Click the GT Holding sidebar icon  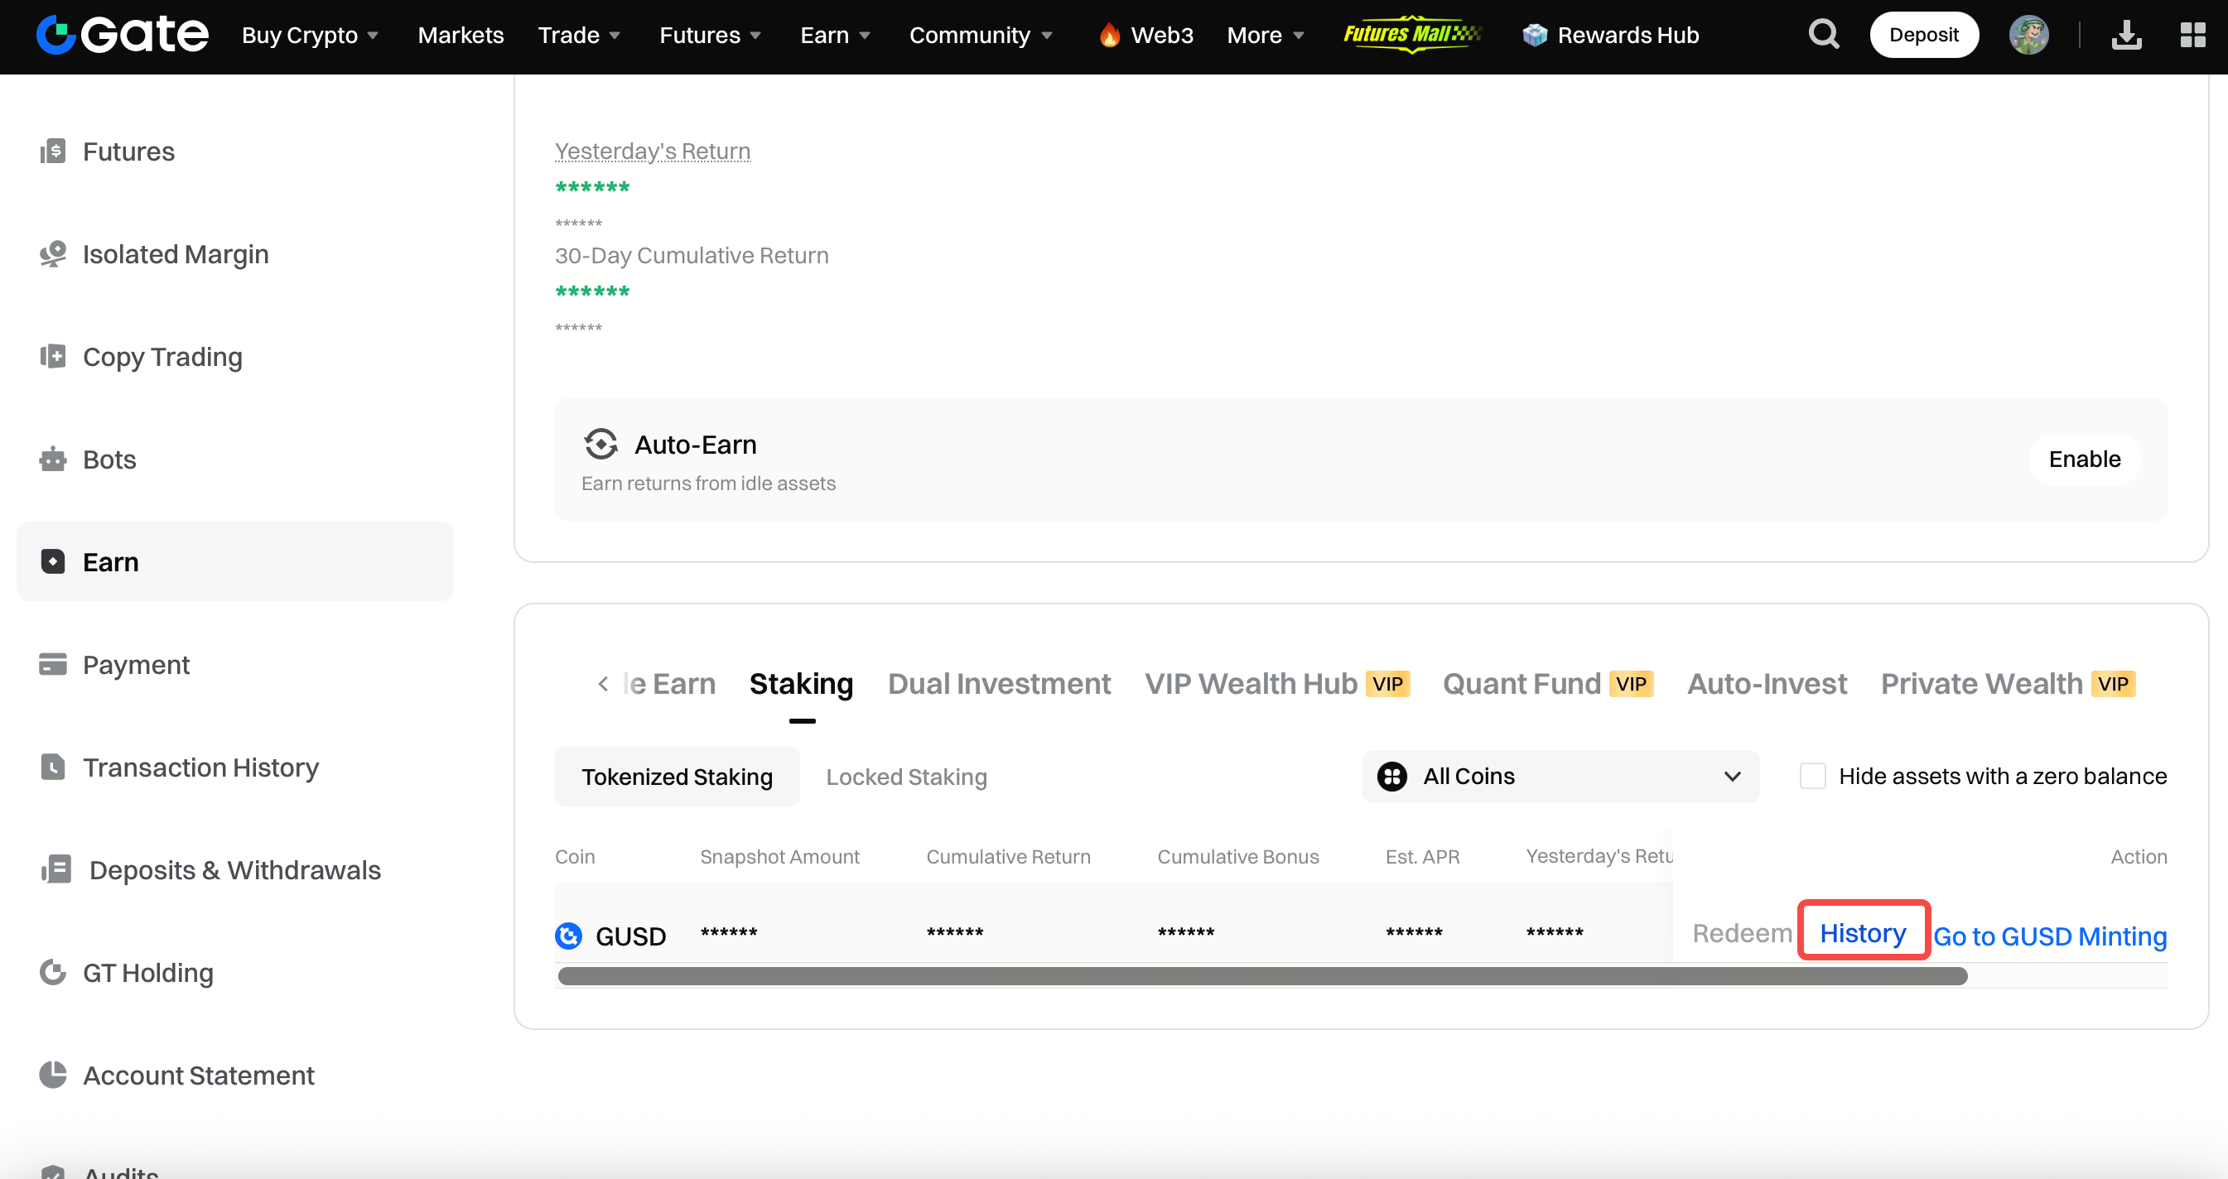coord(53,972)
